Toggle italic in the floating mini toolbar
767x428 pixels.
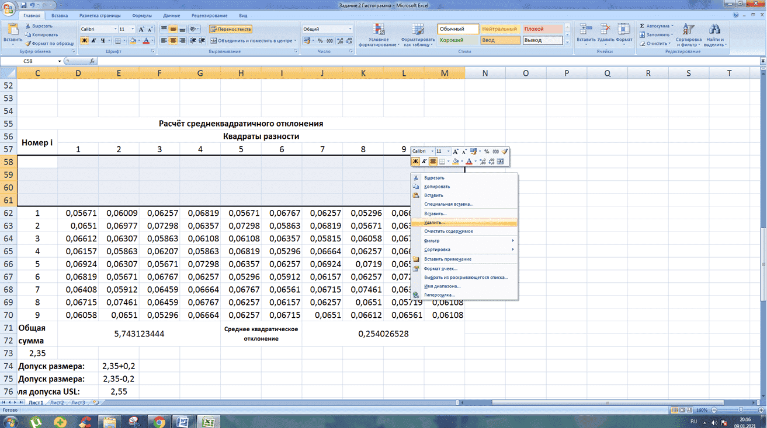click(x=424, y=162)
